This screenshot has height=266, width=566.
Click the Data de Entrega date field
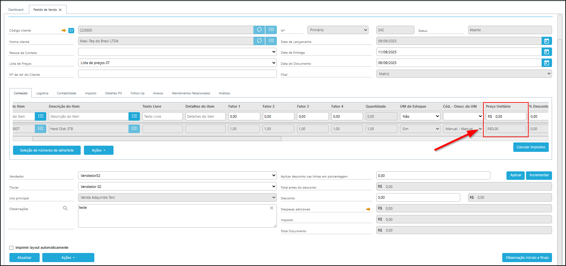(x=459, y=52)
